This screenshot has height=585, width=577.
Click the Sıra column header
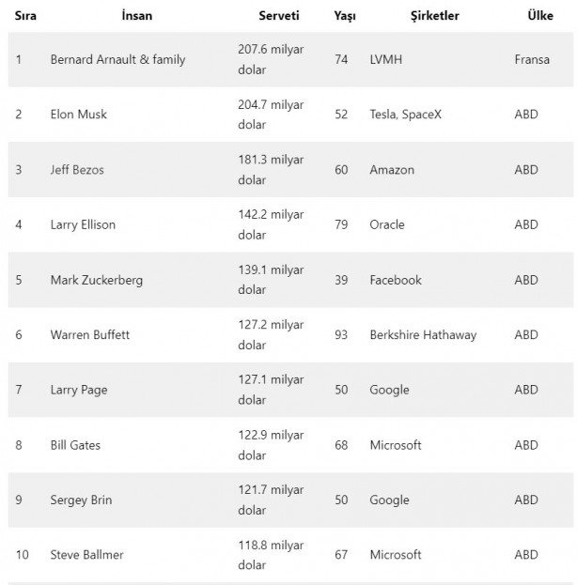25,16
